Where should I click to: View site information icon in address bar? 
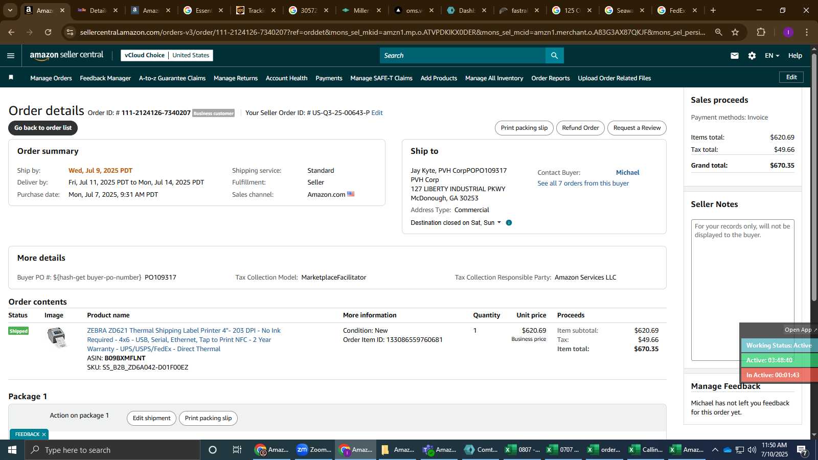pos(70,32)
